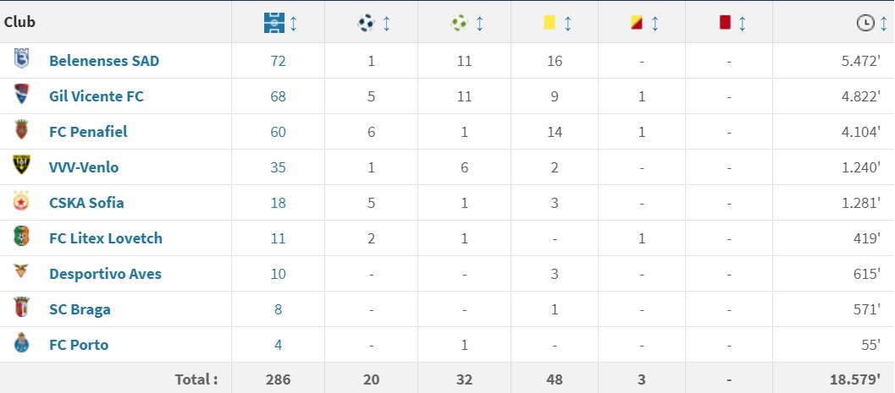Sort by minutes played clock icon
Image resolution: width=895 pixels, height=393 pixels.
pos(865,24)
